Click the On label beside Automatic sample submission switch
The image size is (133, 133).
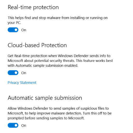click(x=24, y=125)
